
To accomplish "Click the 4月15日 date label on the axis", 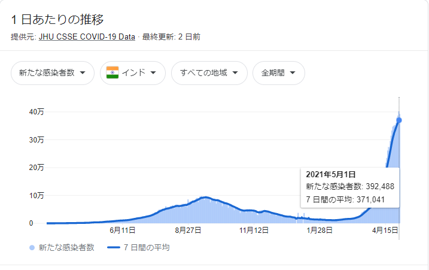I will click(x=385, y=230).
